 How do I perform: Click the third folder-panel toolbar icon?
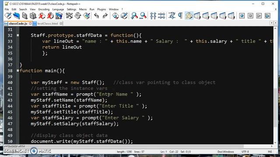pos(214,16)
